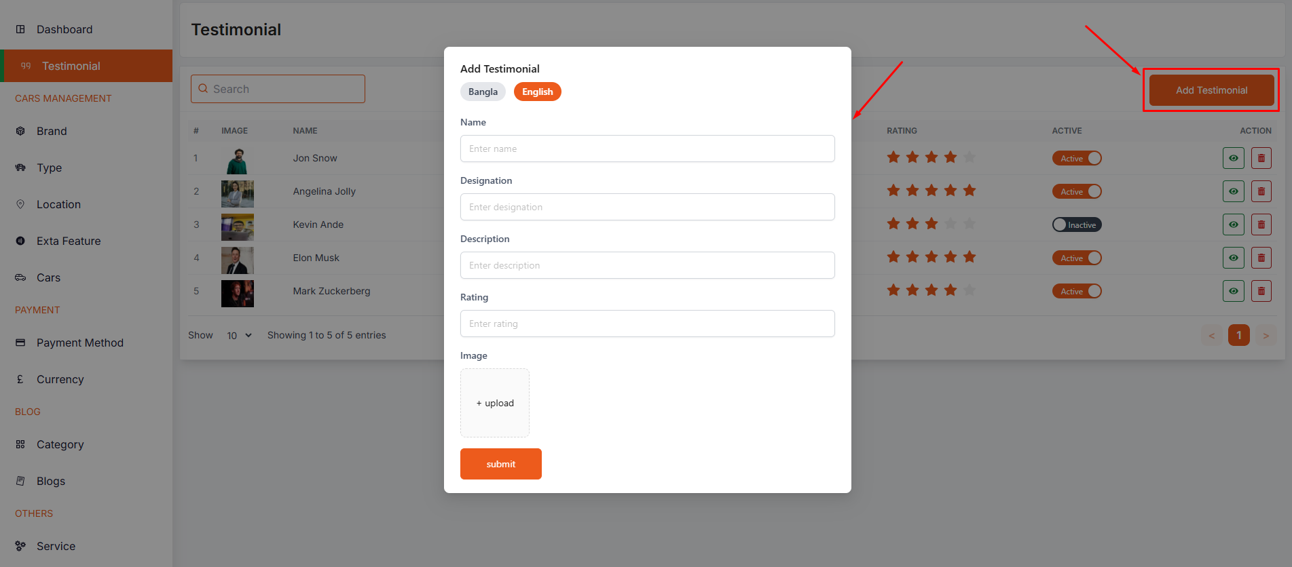Click trash icon for Mark Zuckerberg row
This screenshot has width=1292, height=567.
click(1261, 291)
